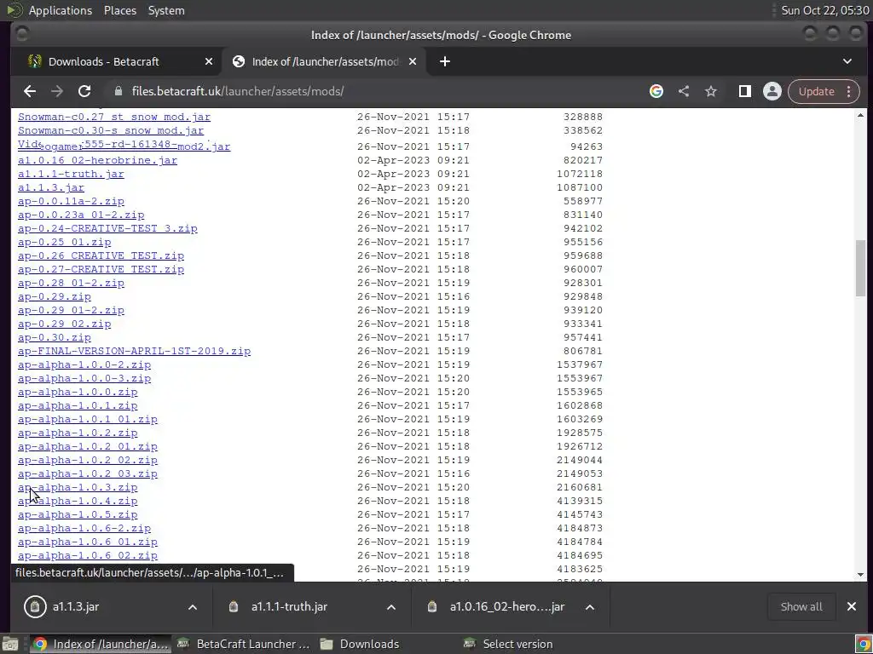
Task: Switch to BetaCraft Launcher taskbar window
Action: pyautogui.click(x=243, y=644)
